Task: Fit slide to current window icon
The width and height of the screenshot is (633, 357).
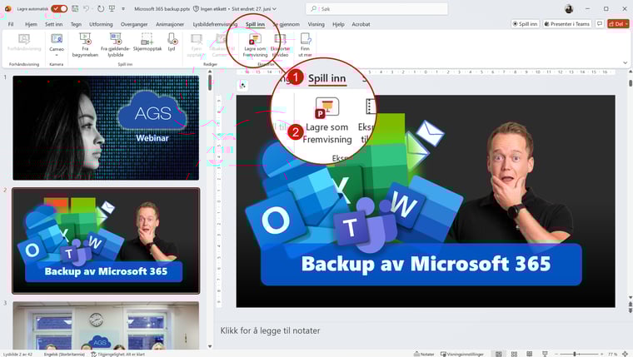Action: click(x=625, y=354)
